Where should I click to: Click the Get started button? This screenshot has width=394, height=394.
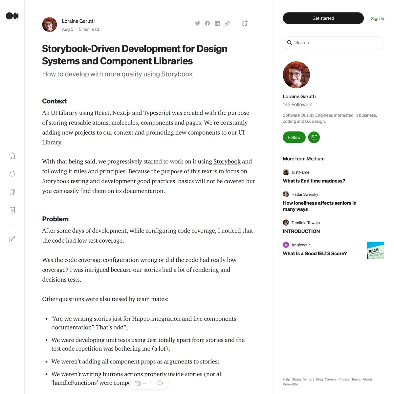[323, 18]
